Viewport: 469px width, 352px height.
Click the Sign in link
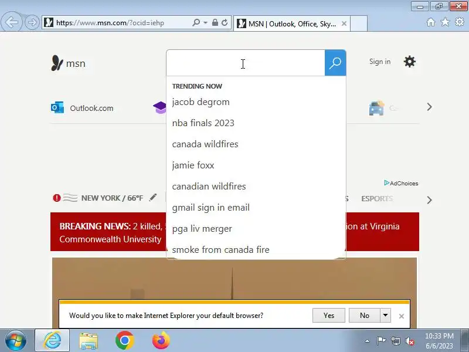(380, 62)
